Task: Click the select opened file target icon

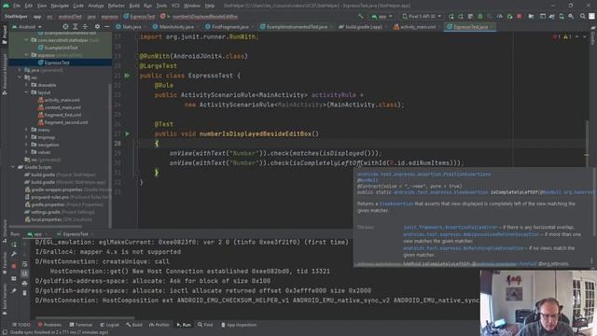Action: [65, 27]
